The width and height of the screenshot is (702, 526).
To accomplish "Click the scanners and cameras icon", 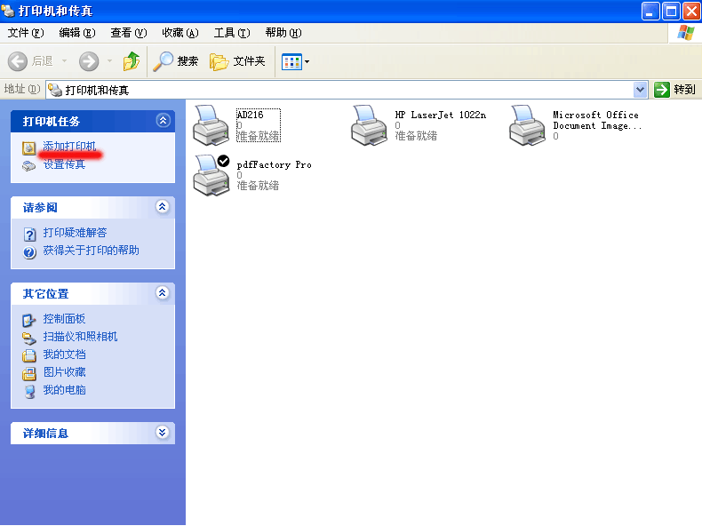I will click(x=29, y=338).
